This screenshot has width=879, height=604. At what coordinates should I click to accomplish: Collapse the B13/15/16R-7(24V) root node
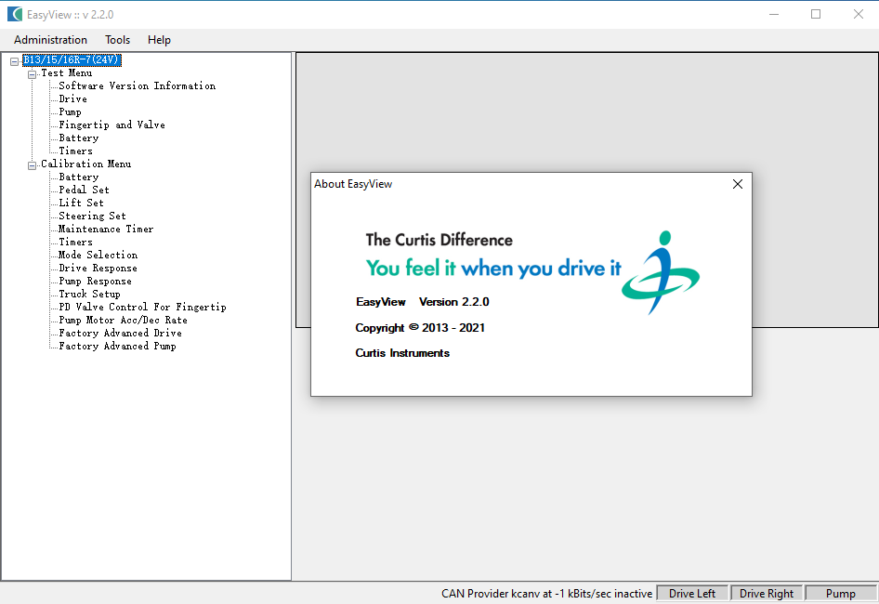[x=15, y=61]
